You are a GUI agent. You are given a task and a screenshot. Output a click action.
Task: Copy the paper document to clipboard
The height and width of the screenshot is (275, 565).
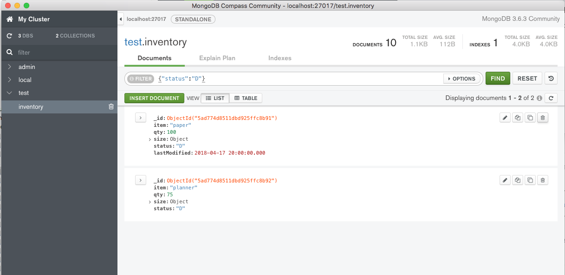(518, 118)
